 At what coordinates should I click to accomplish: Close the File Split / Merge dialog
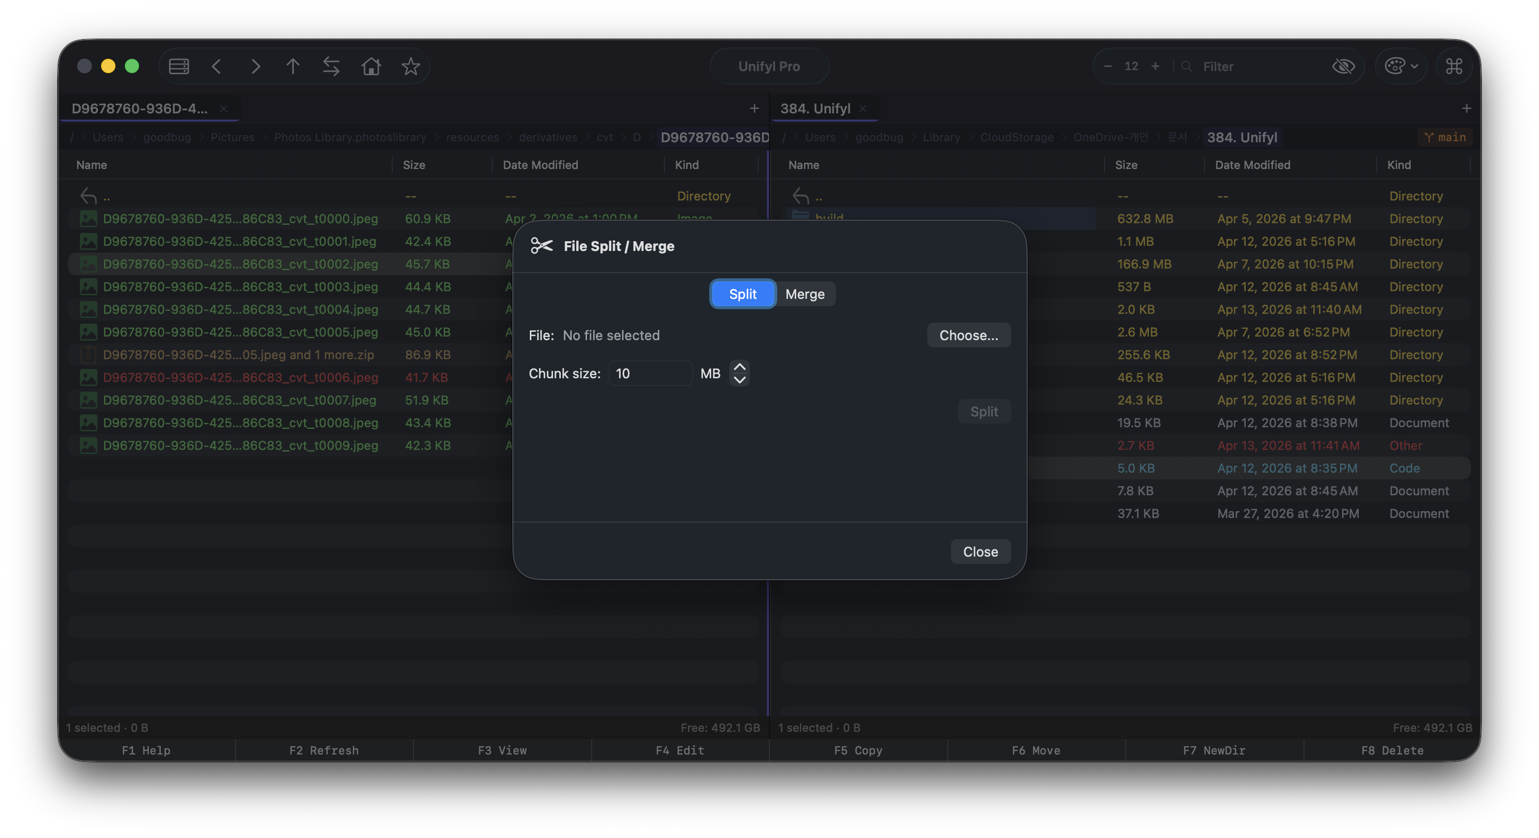pyautogui.click(x=980, y=551)
